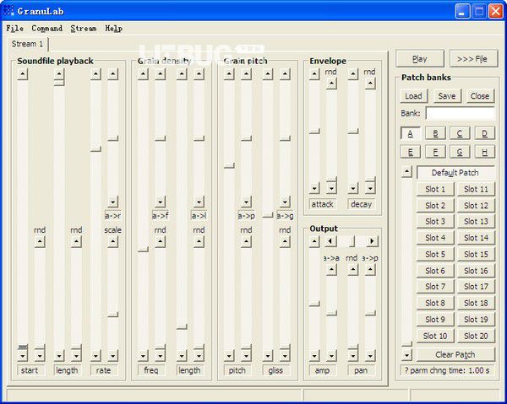Click the Play button
The height and width of the screenshot is (404, 507).
tap(420, 59)
